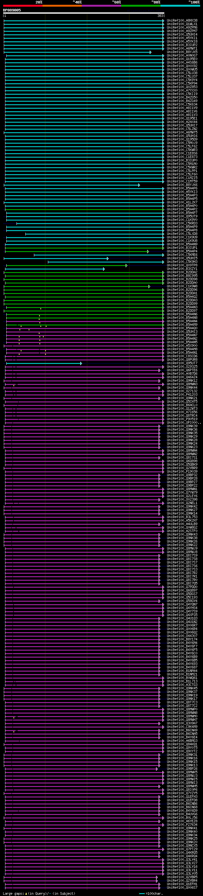Select the UniRef100_Q7PT29 label

click(182, 849)
